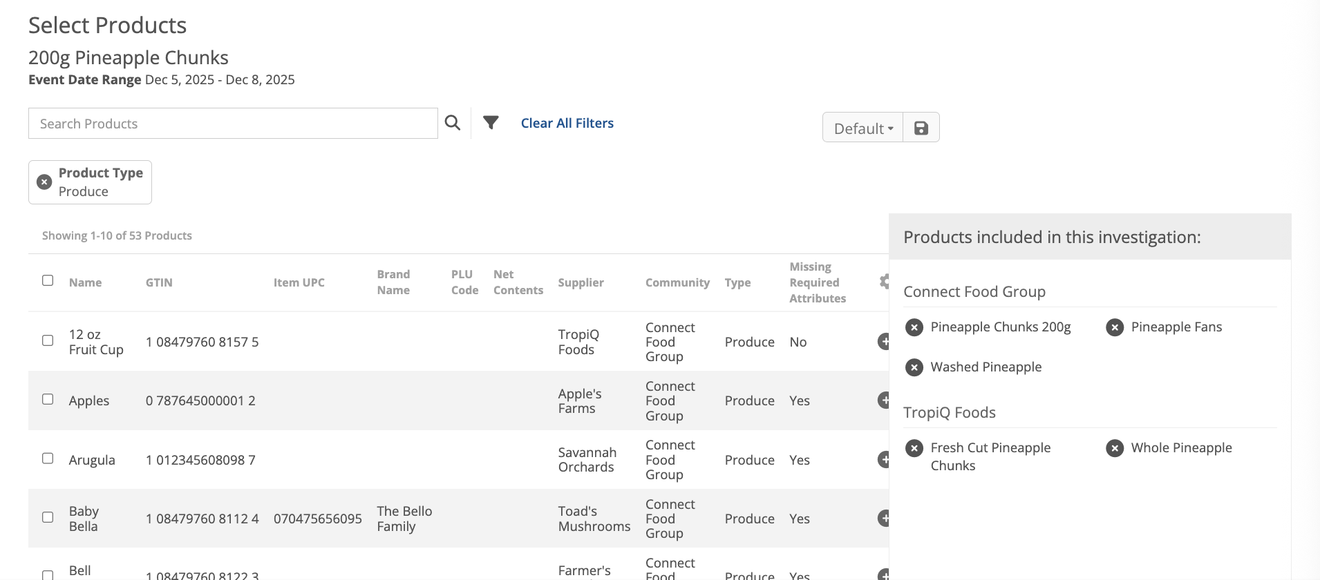1320x580 pixels.
Task: Click the Arugula product name
Action: click(x=92, y=460)
